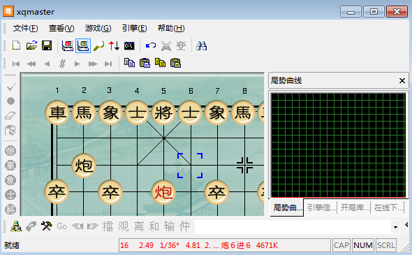
Task: Click the 输 resign button
Action: coord(169,226)
